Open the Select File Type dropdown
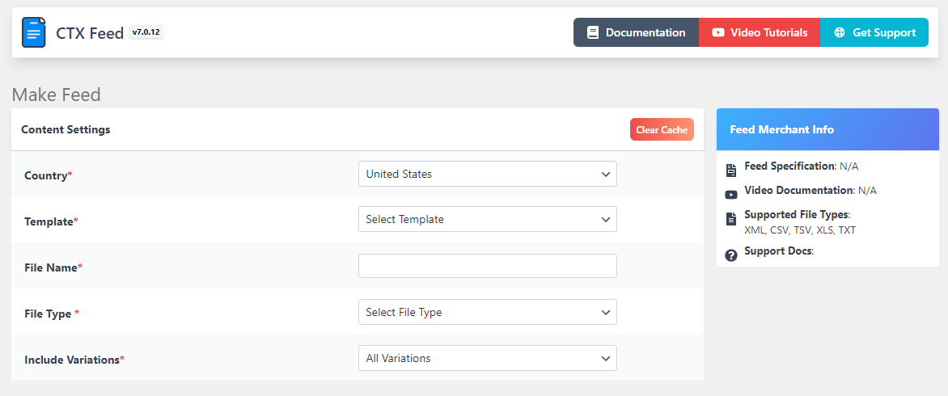948x396 pixels. 487,312
